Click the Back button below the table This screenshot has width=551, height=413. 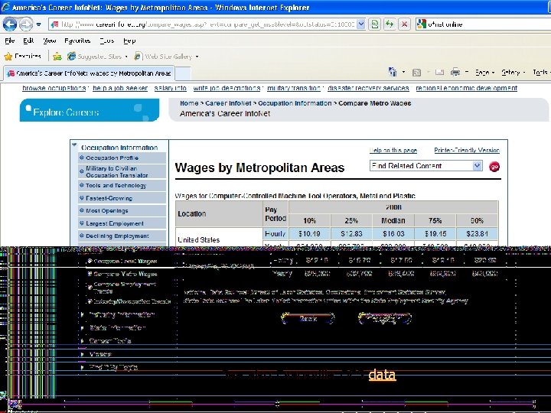[x=308, y=318]
